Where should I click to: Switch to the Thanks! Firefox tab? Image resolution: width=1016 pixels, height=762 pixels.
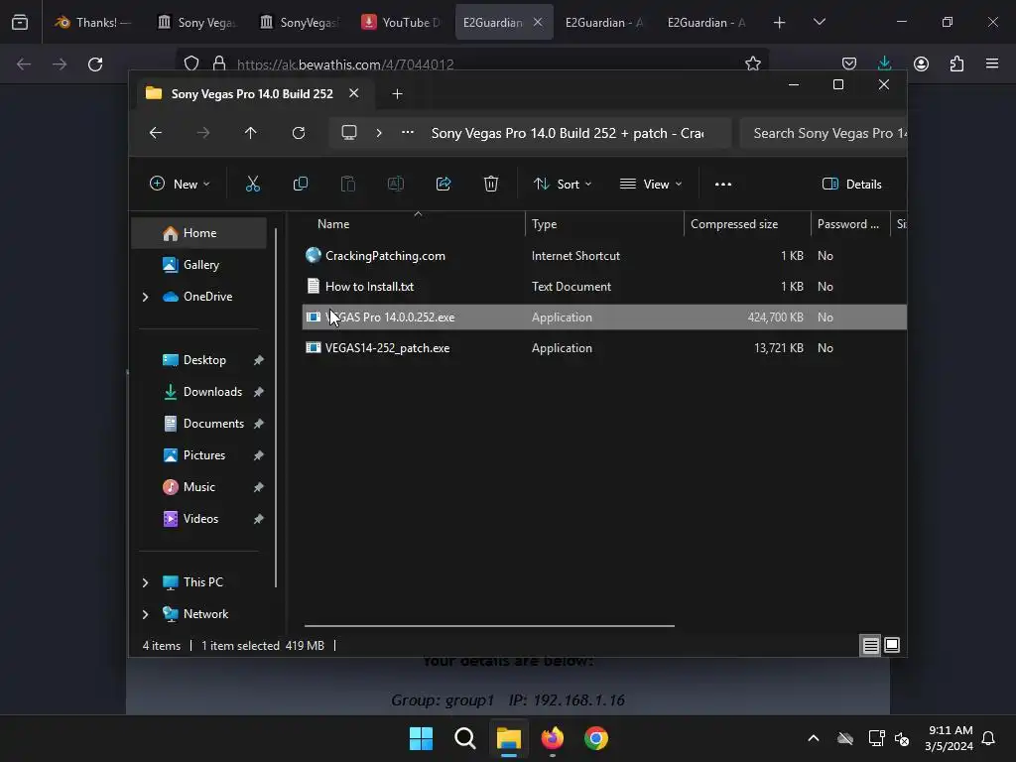coord(93,22)
